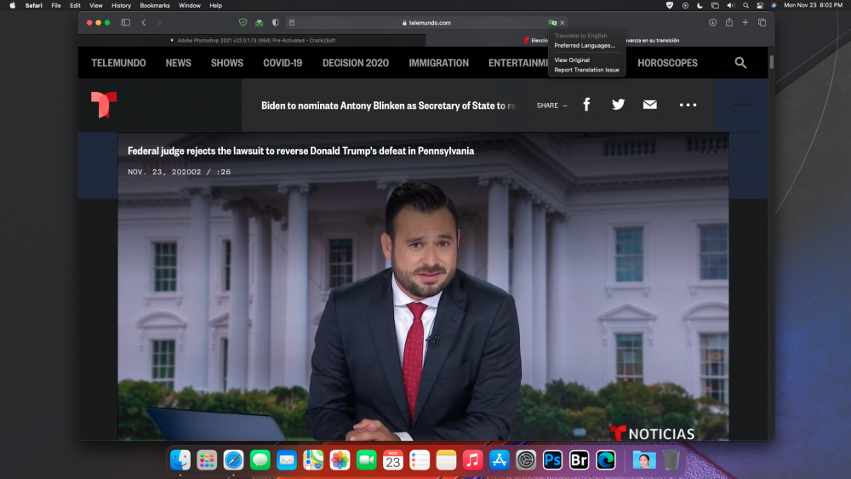Open Launchpad from the Dock

pyautogui.click(x=207, y=460)
